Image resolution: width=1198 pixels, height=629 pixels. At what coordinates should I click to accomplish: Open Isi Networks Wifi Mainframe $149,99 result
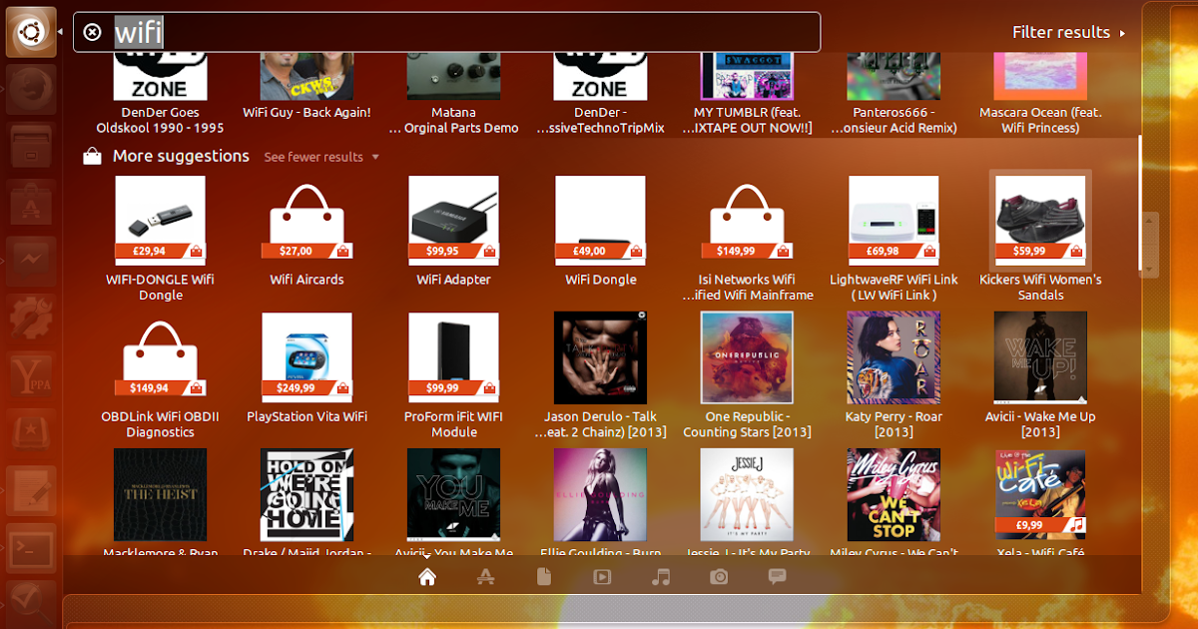pos(747,238)
